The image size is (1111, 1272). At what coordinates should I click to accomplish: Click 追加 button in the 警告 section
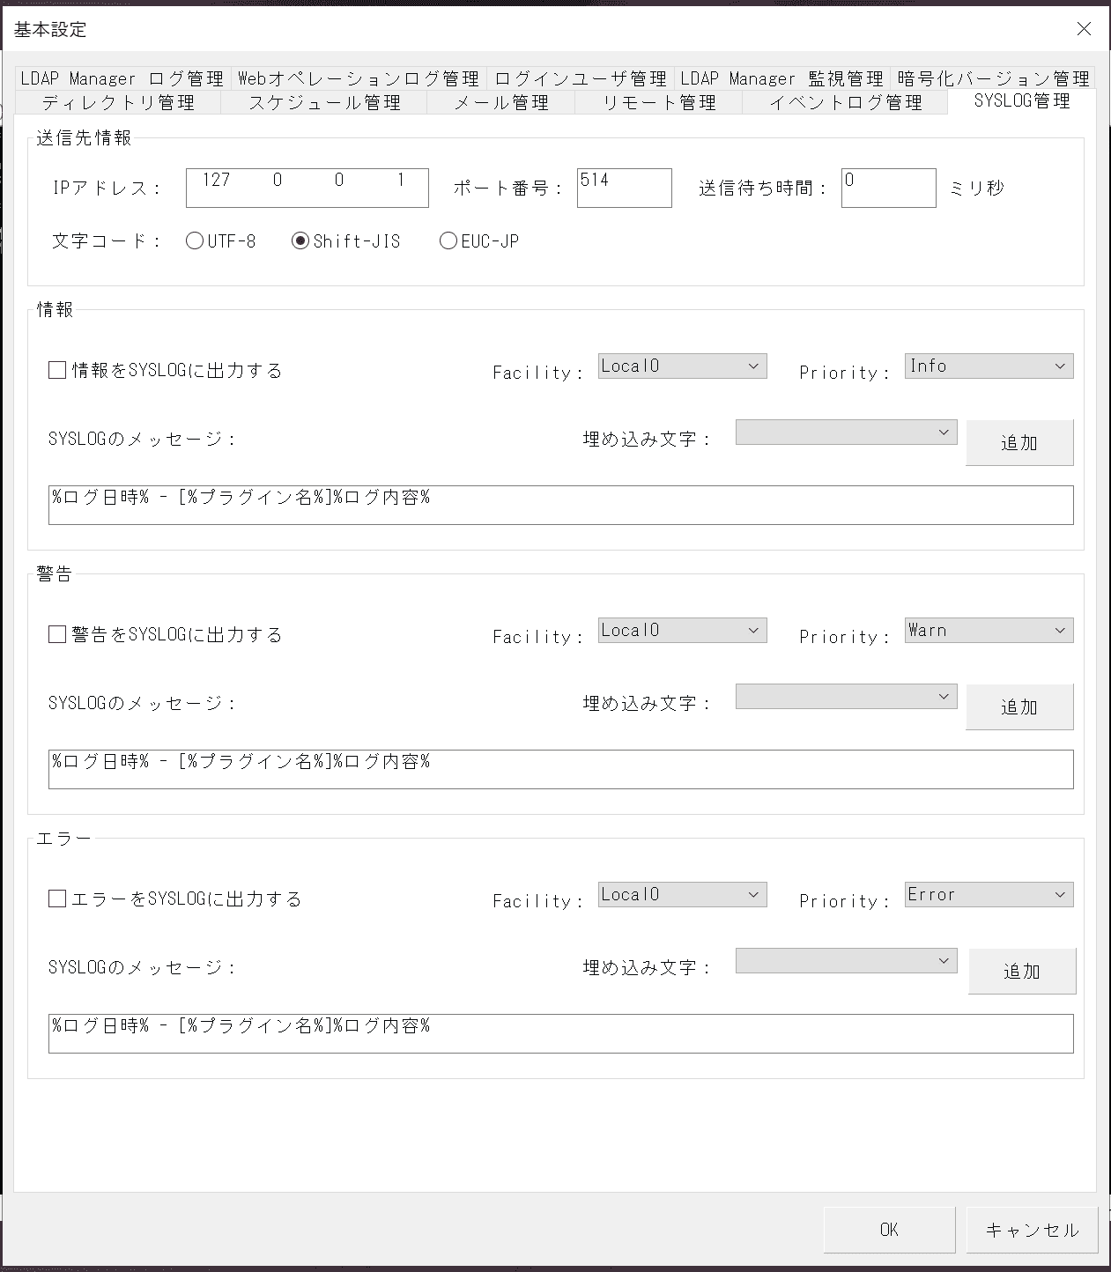click(x=1019, y=706)
